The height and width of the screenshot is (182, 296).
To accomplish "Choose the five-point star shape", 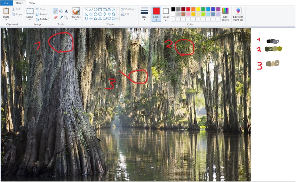I will coord(95,19).
